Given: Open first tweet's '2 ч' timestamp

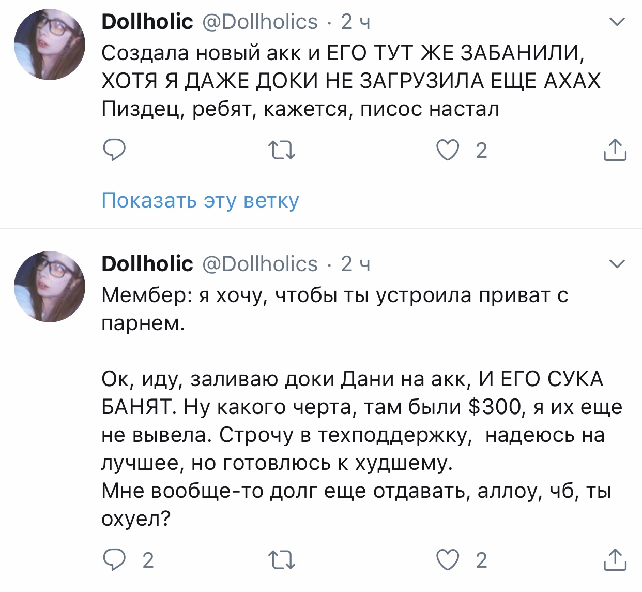Looking at the screenshot, I should pos(355,22).
